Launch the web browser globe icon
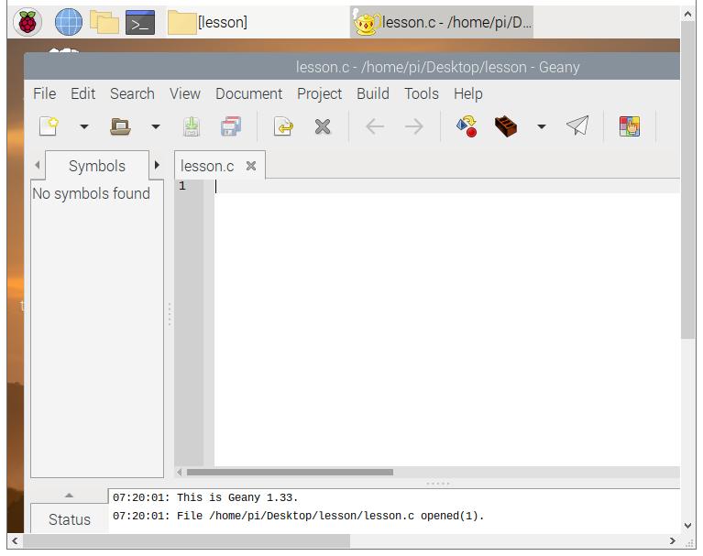 coord(68,21)
